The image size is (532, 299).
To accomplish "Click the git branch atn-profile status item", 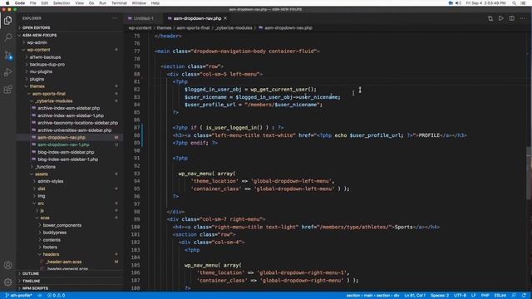I will (x=18, y=296).
